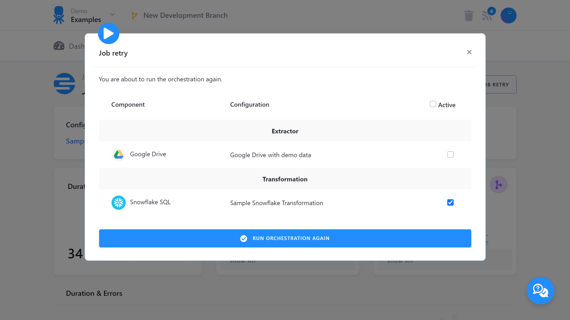Click the Google Drive component icon
The image size is (570, 320).
pos(119,154)
